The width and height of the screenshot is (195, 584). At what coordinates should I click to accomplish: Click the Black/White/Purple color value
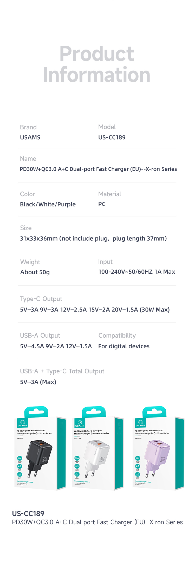[48, 204]
